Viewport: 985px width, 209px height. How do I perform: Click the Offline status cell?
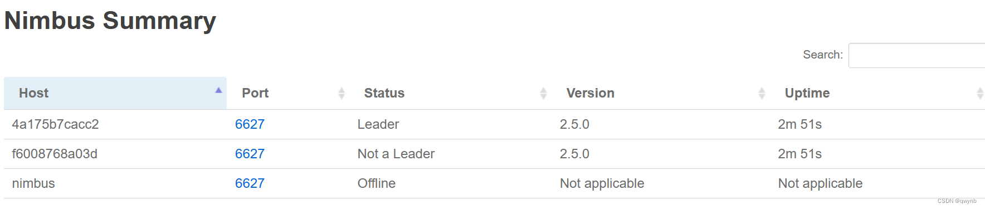point(377,183)
